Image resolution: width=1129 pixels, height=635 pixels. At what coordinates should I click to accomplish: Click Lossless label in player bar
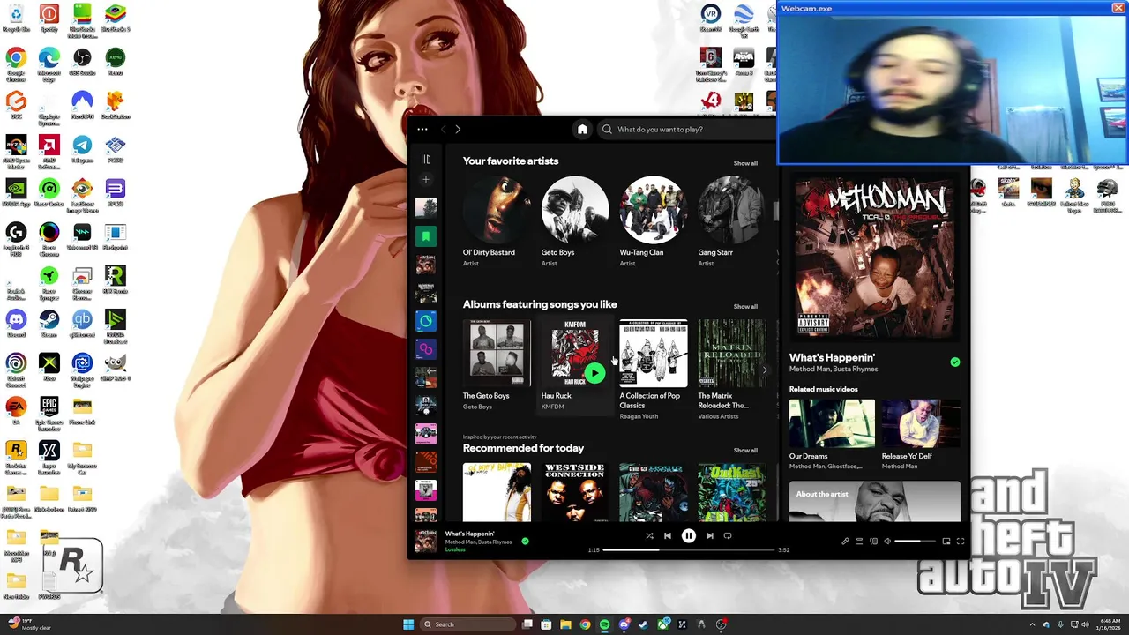tap(455, 549)
